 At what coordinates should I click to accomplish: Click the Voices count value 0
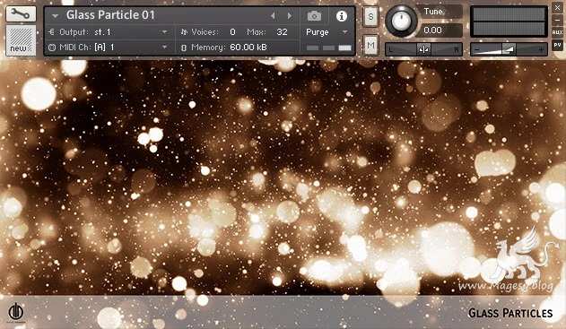pos(232,32)
